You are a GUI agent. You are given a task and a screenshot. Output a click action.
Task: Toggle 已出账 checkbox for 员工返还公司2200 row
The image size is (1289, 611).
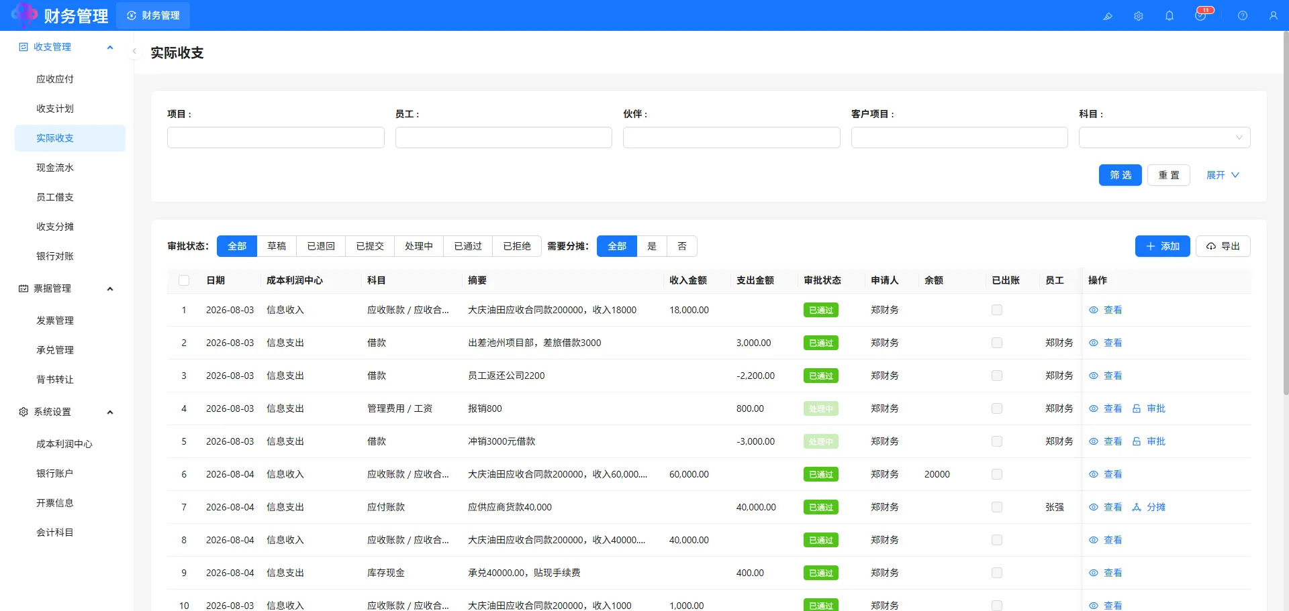pos(997,376)
